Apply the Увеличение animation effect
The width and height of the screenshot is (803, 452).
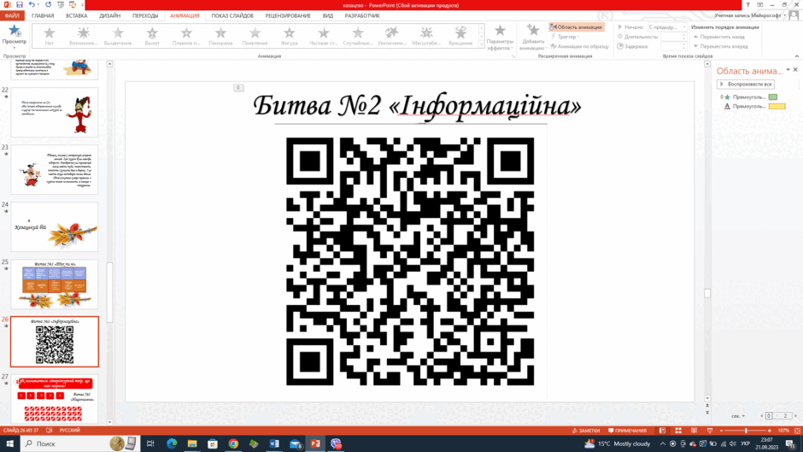point(392,37)
